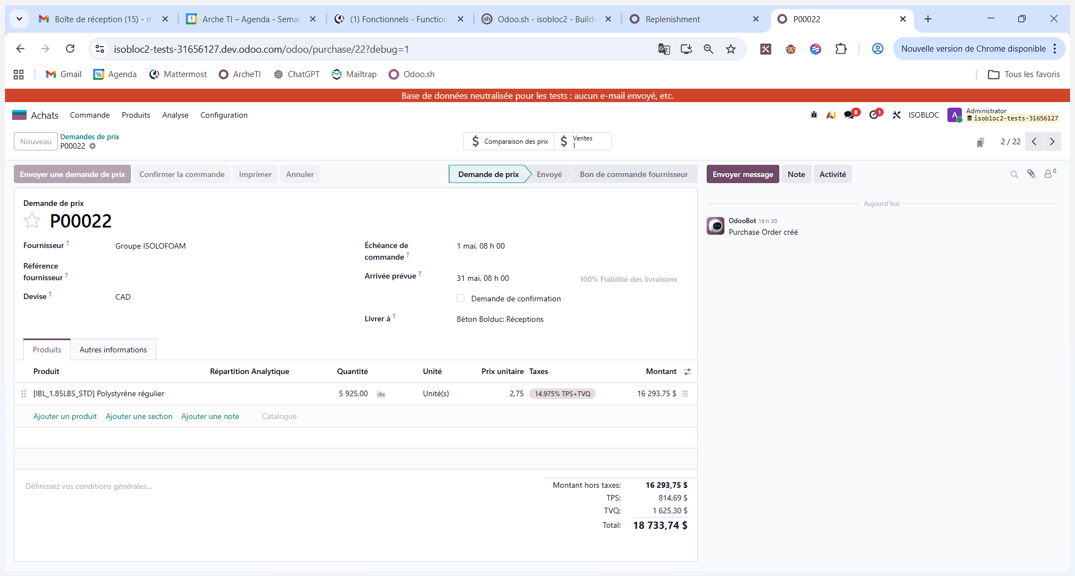The height and width of the screenshot is (576, 1075).
Task: Open the ISOBLOC company switcher
Action: tap(924, 115)
